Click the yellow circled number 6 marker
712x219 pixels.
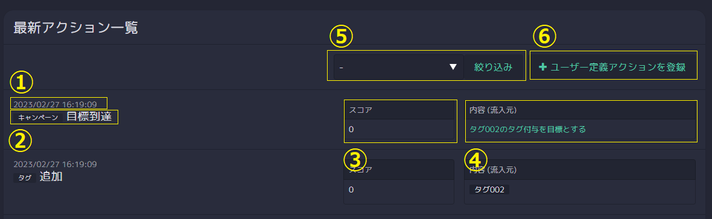coord(544,37)
